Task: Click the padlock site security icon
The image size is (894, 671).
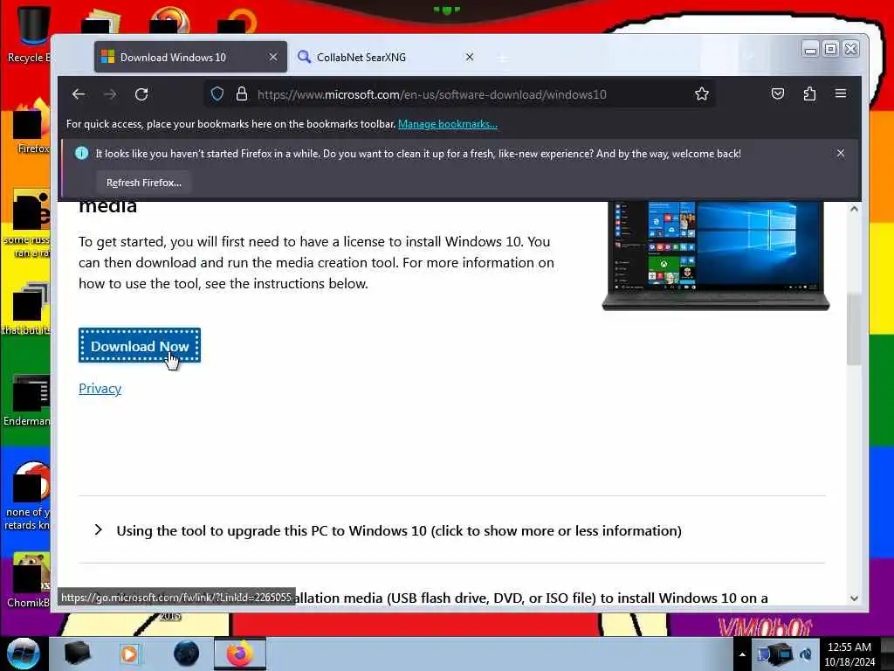Action: coord(242,93)
